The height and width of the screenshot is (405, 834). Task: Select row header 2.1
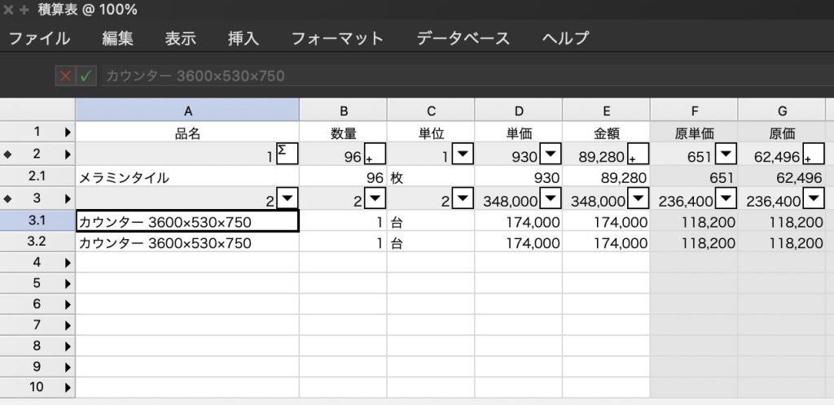coord(37,176)
